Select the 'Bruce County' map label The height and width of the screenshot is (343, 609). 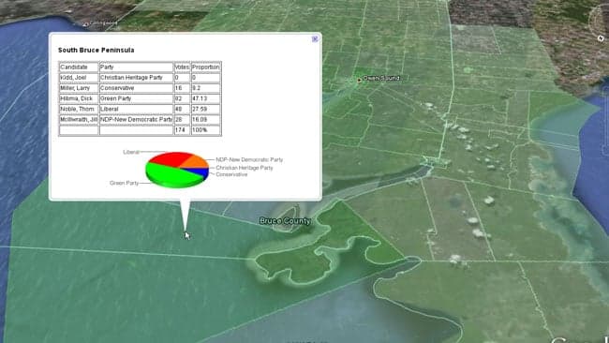tap(285, 221)
